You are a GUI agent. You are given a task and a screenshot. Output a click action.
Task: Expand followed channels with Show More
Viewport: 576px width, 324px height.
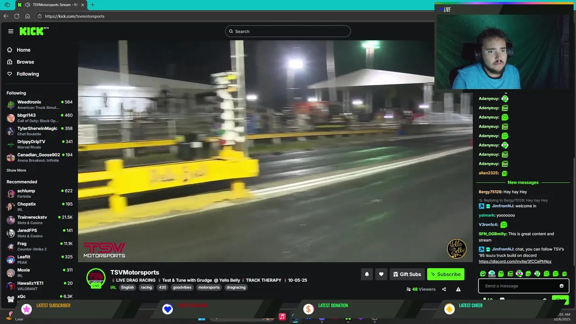coord(16,171)
